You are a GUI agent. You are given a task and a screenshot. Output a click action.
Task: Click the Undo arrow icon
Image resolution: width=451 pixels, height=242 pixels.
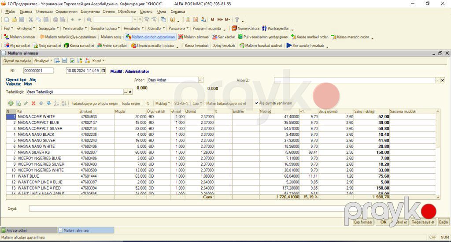73,19
